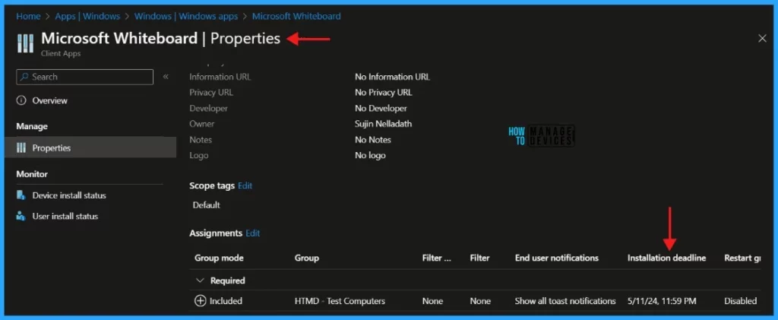Focus the sidebar Search field
Viewport: 778px width, 320px height.
pos(85,77)
